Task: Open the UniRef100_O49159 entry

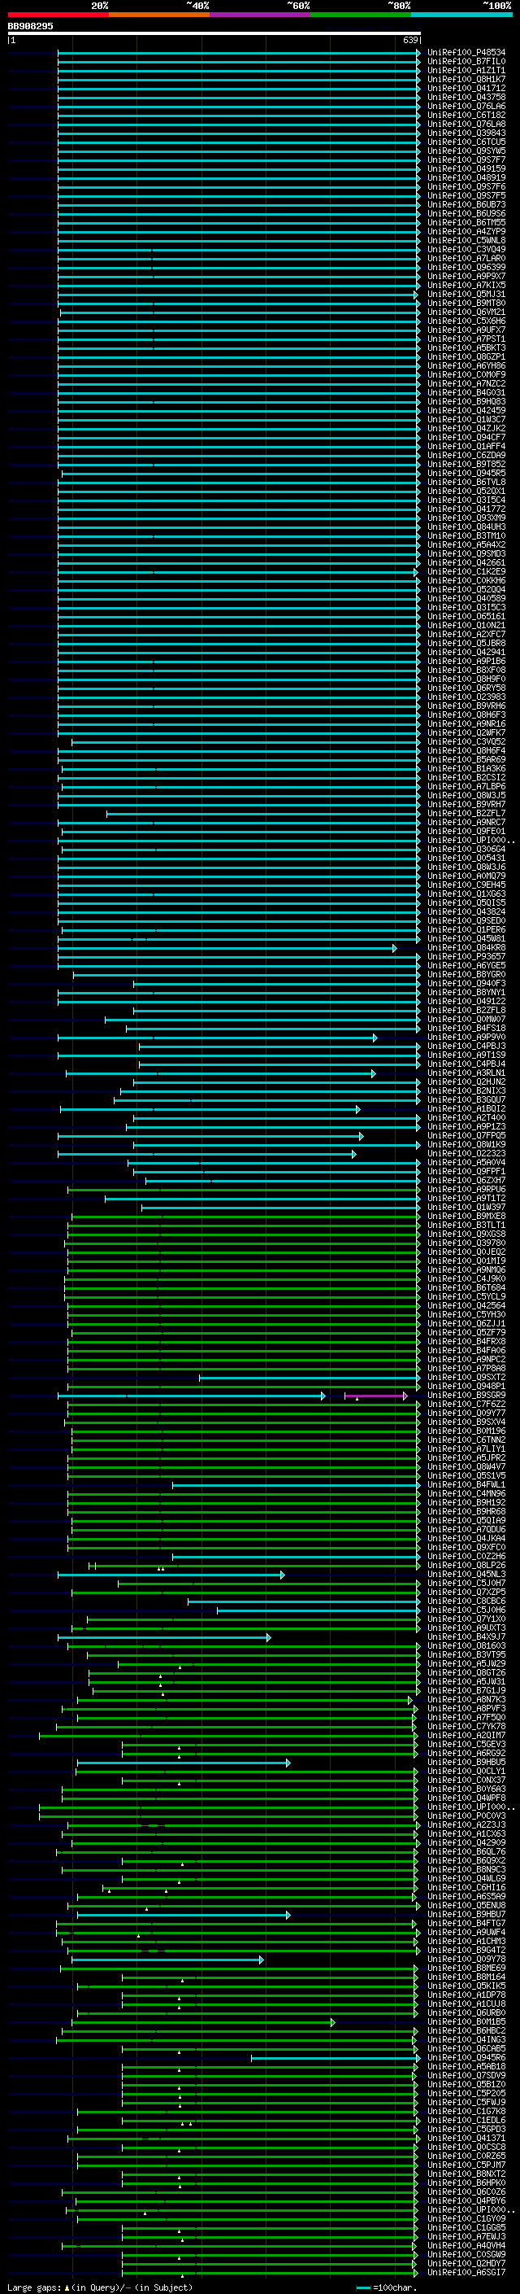Action: pyautogui.click(x=466, y=168)
